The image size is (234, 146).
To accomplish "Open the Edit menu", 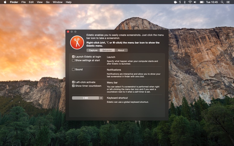I will pyautogui.click(x=31, y=2).
